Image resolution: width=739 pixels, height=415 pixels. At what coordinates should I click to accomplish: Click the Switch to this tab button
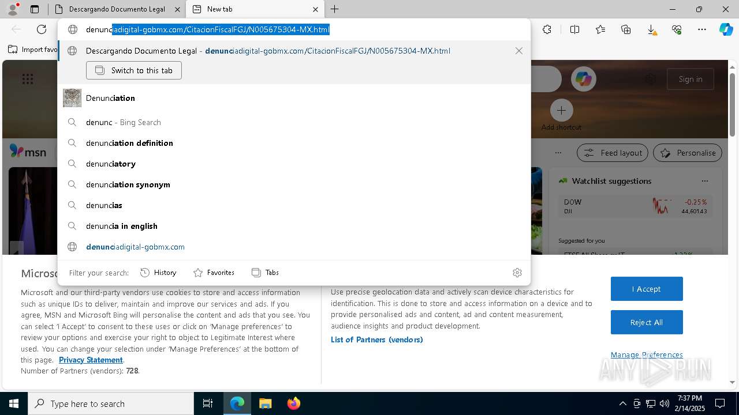pos(134,70)
